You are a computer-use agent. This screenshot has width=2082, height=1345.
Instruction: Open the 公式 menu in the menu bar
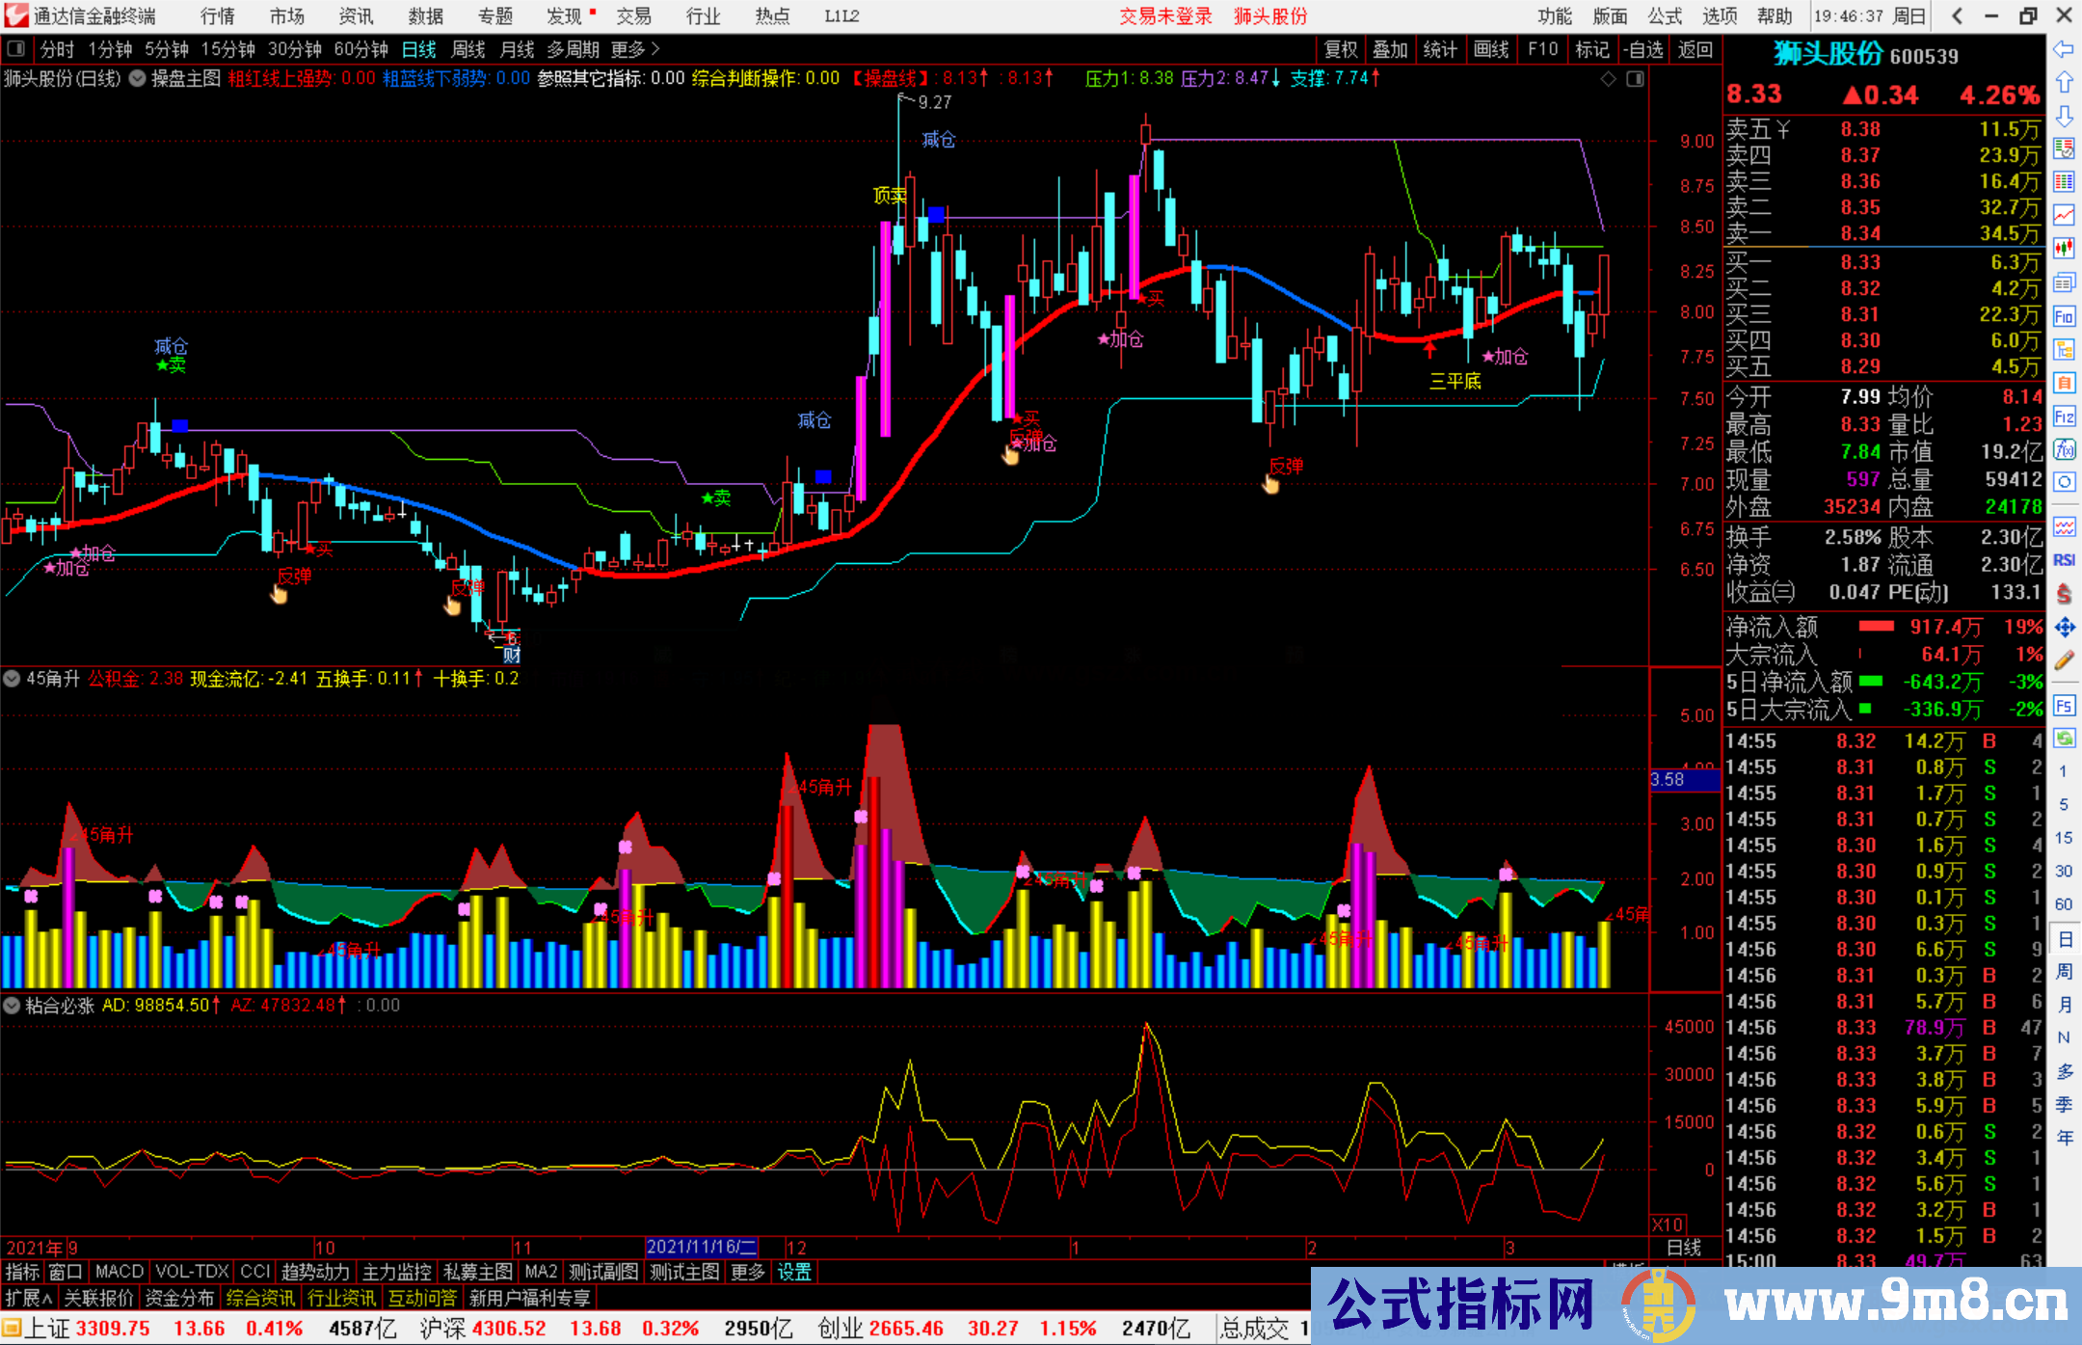pyautogui.click(x=1664, y=15)
